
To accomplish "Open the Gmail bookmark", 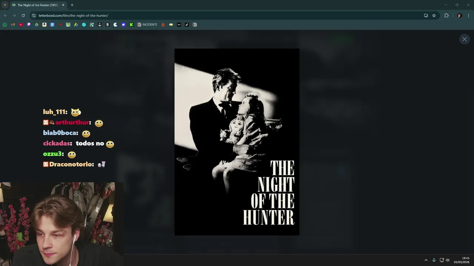I will (x=13, y=25).
